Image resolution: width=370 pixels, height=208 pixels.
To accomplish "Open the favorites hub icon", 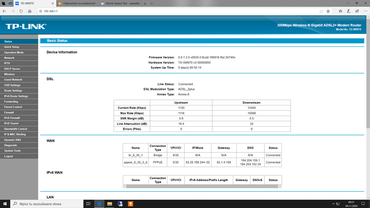I will click(340, 11).
